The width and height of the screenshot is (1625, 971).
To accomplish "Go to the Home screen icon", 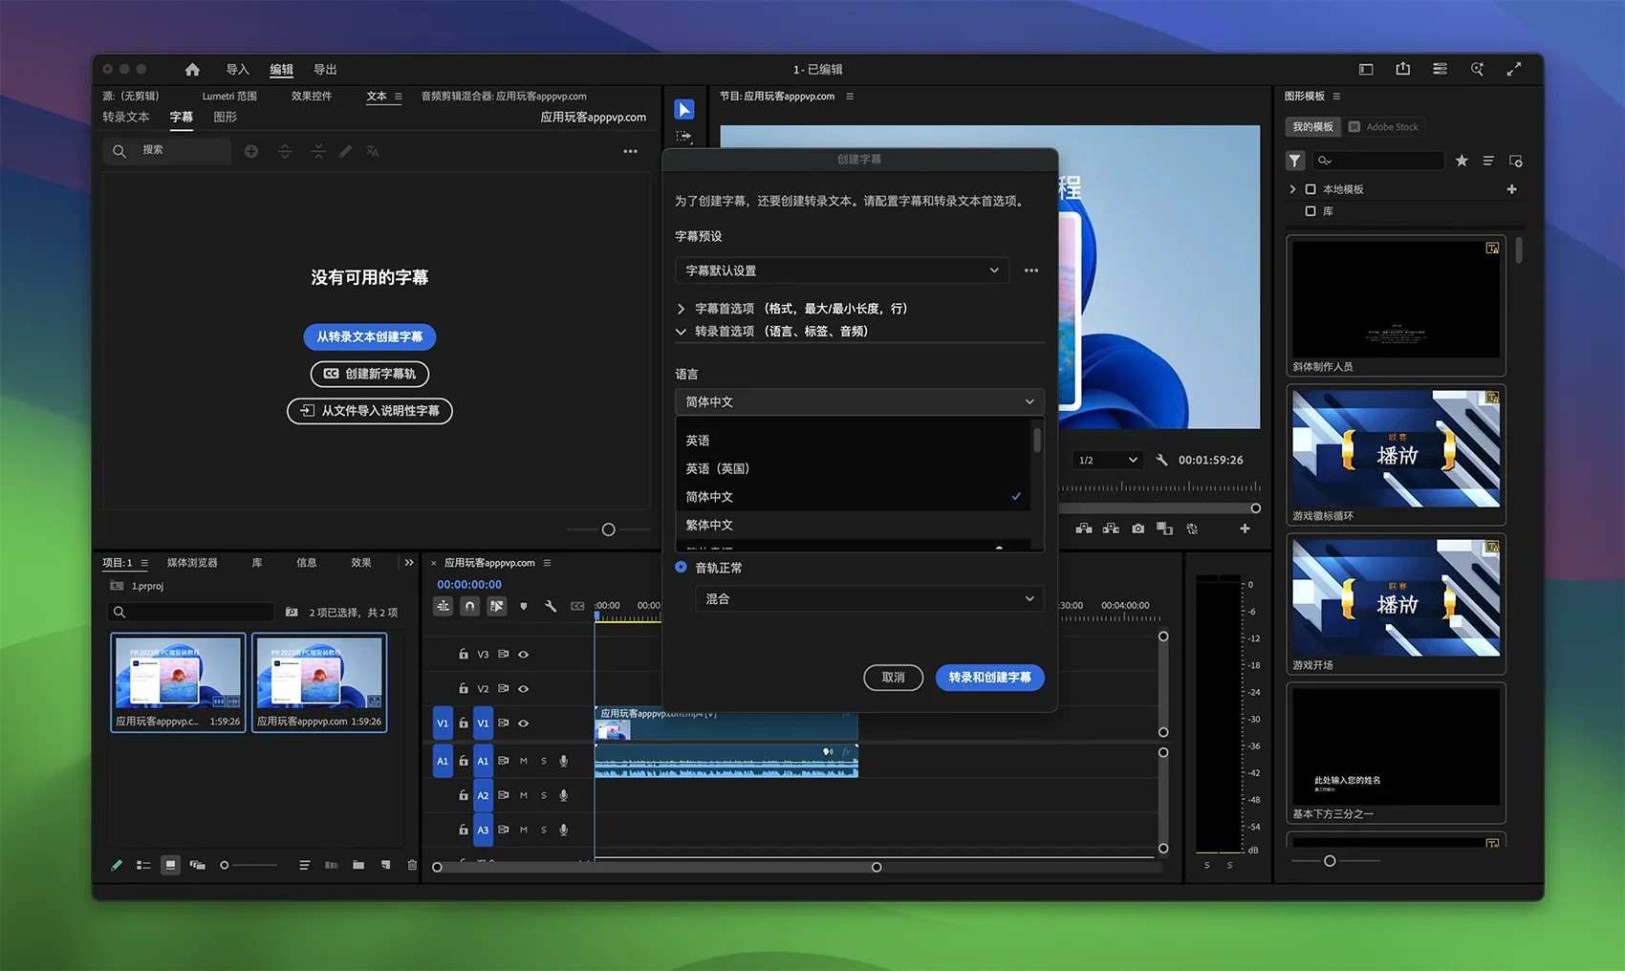I will pos(192,70).
